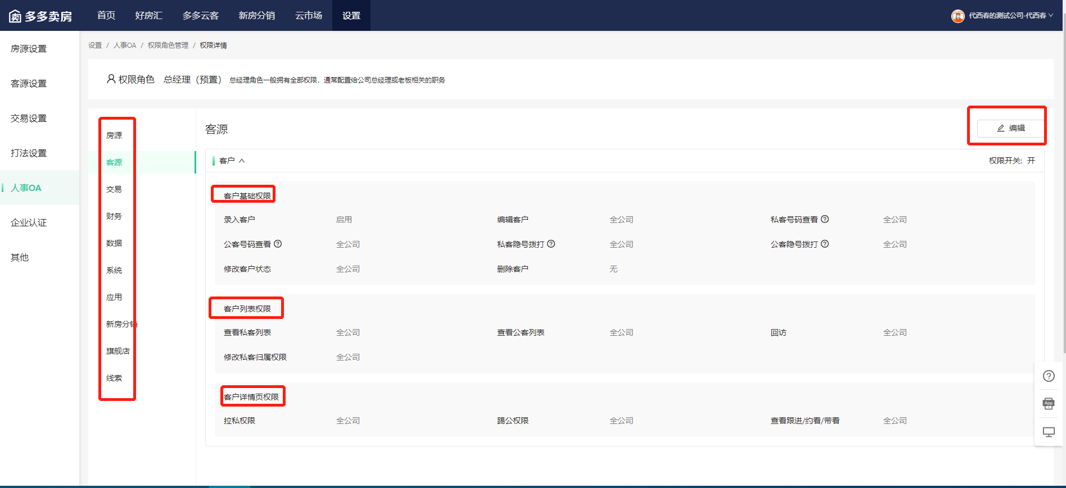Click the 多多卖房 logo icon
The height and width of the screenshot is (488, 1066).
[x=15, y=16]
